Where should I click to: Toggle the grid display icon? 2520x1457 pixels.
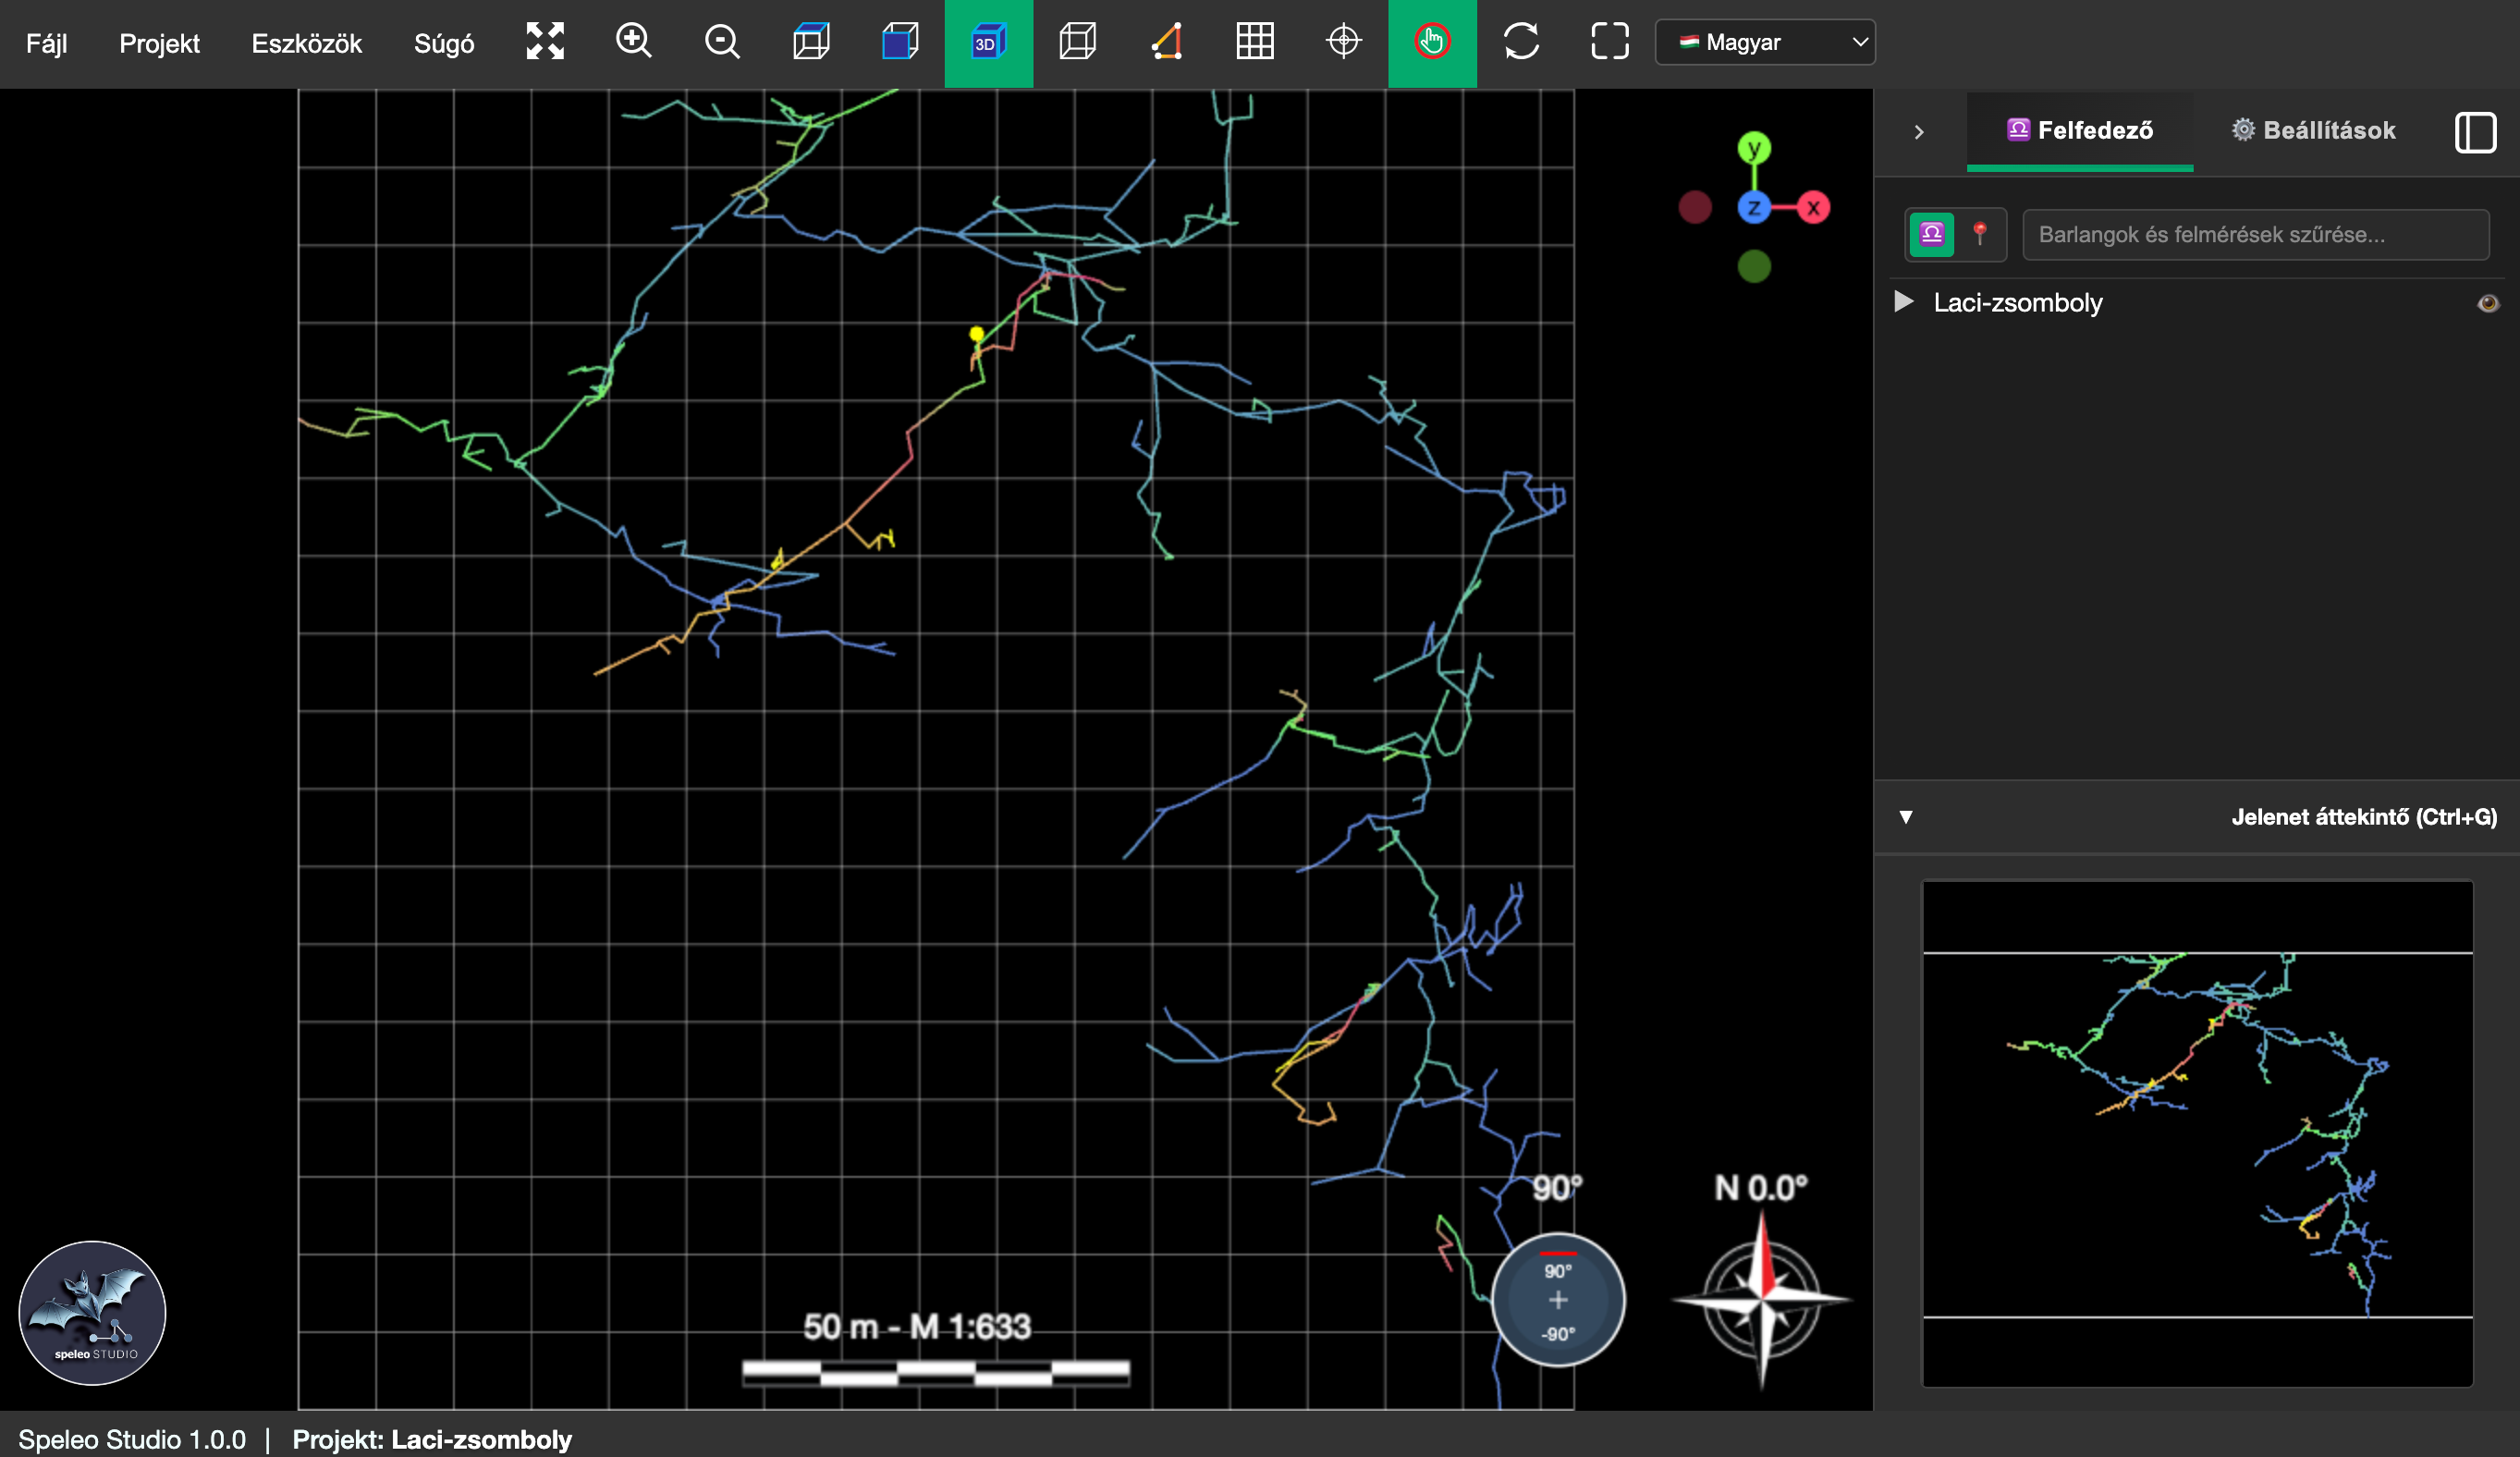tap(1254, 42)
